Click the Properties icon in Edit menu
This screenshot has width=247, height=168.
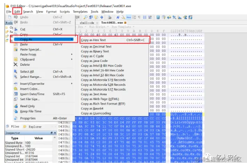pyautogui.click(x=16, y=118)
